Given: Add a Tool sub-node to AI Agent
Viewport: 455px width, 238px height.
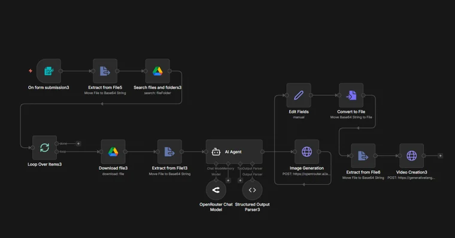Looking at the screenshot, I should [240, 181].
